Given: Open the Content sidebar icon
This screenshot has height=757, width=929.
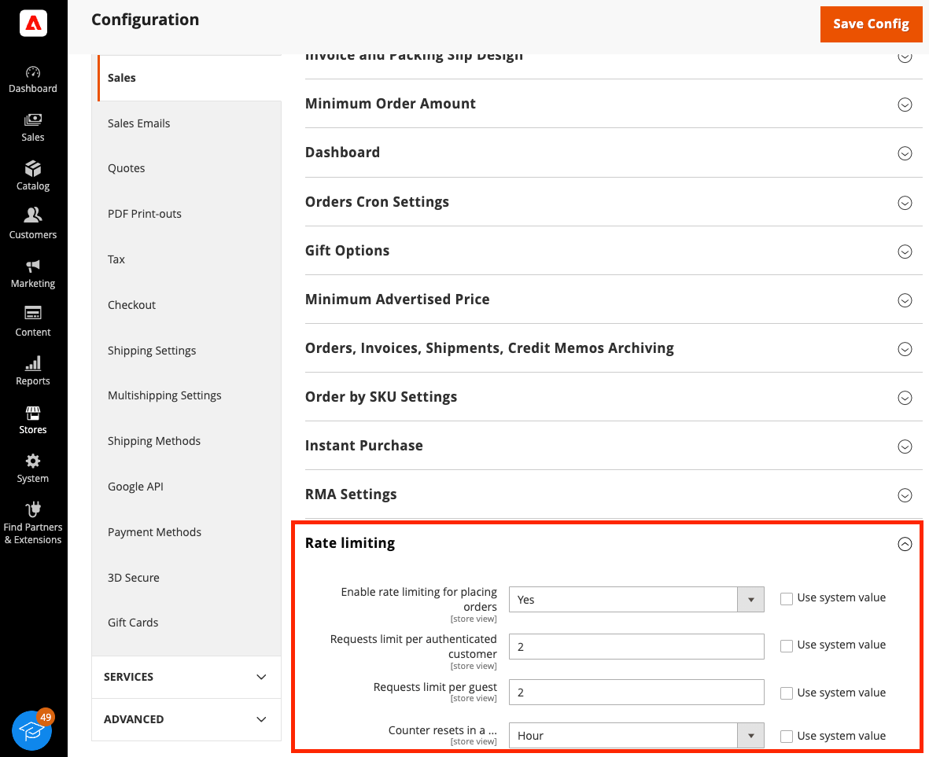Looking at the screenshot, I should pos(32,322).
